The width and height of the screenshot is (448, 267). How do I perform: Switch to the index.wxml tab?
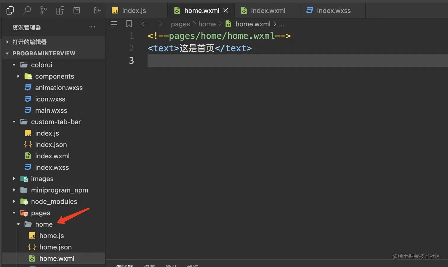coord(267,11)
